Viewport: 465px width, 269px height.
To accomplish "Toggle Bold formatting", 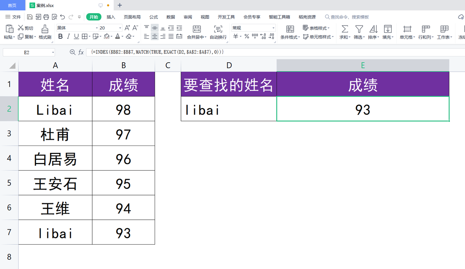I will [60, 36].
